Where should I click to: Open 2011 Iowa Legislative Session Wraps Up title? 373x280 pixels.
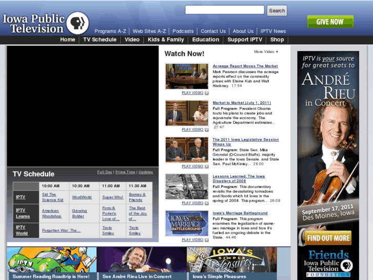coord(245,142)
